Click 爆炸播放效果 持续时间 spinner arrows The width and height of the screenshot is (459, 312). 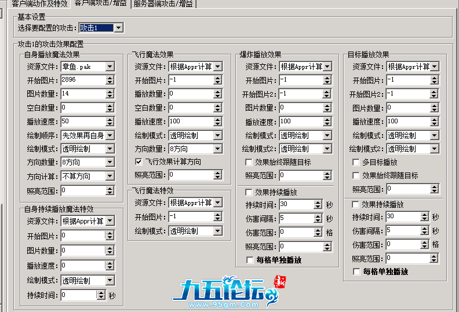(318, 205)
